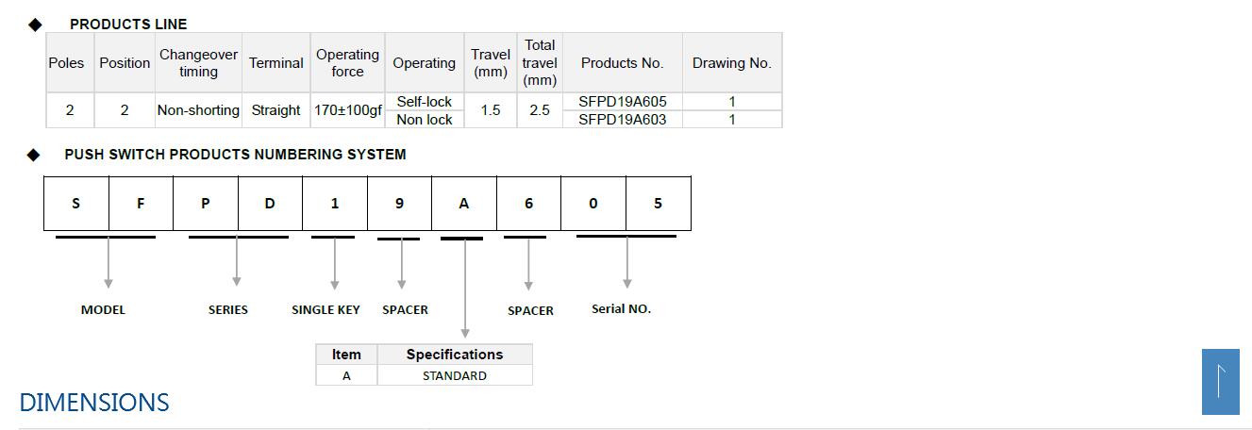
Task: Click the diamond bullet beside PUSH SWITCH heading
Action: click(x=34, y=155)
